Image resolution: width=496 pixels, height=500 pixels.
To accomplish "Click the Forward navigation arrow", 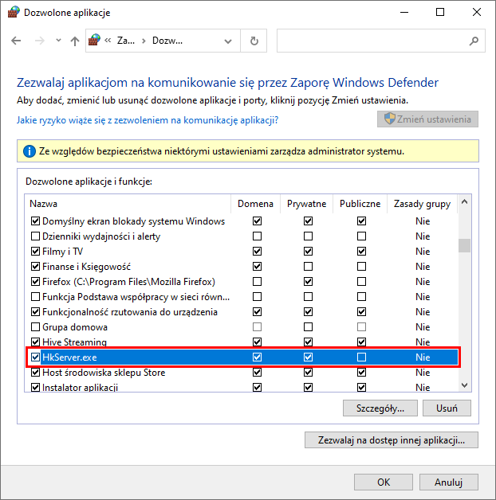I will pos(39,41).
